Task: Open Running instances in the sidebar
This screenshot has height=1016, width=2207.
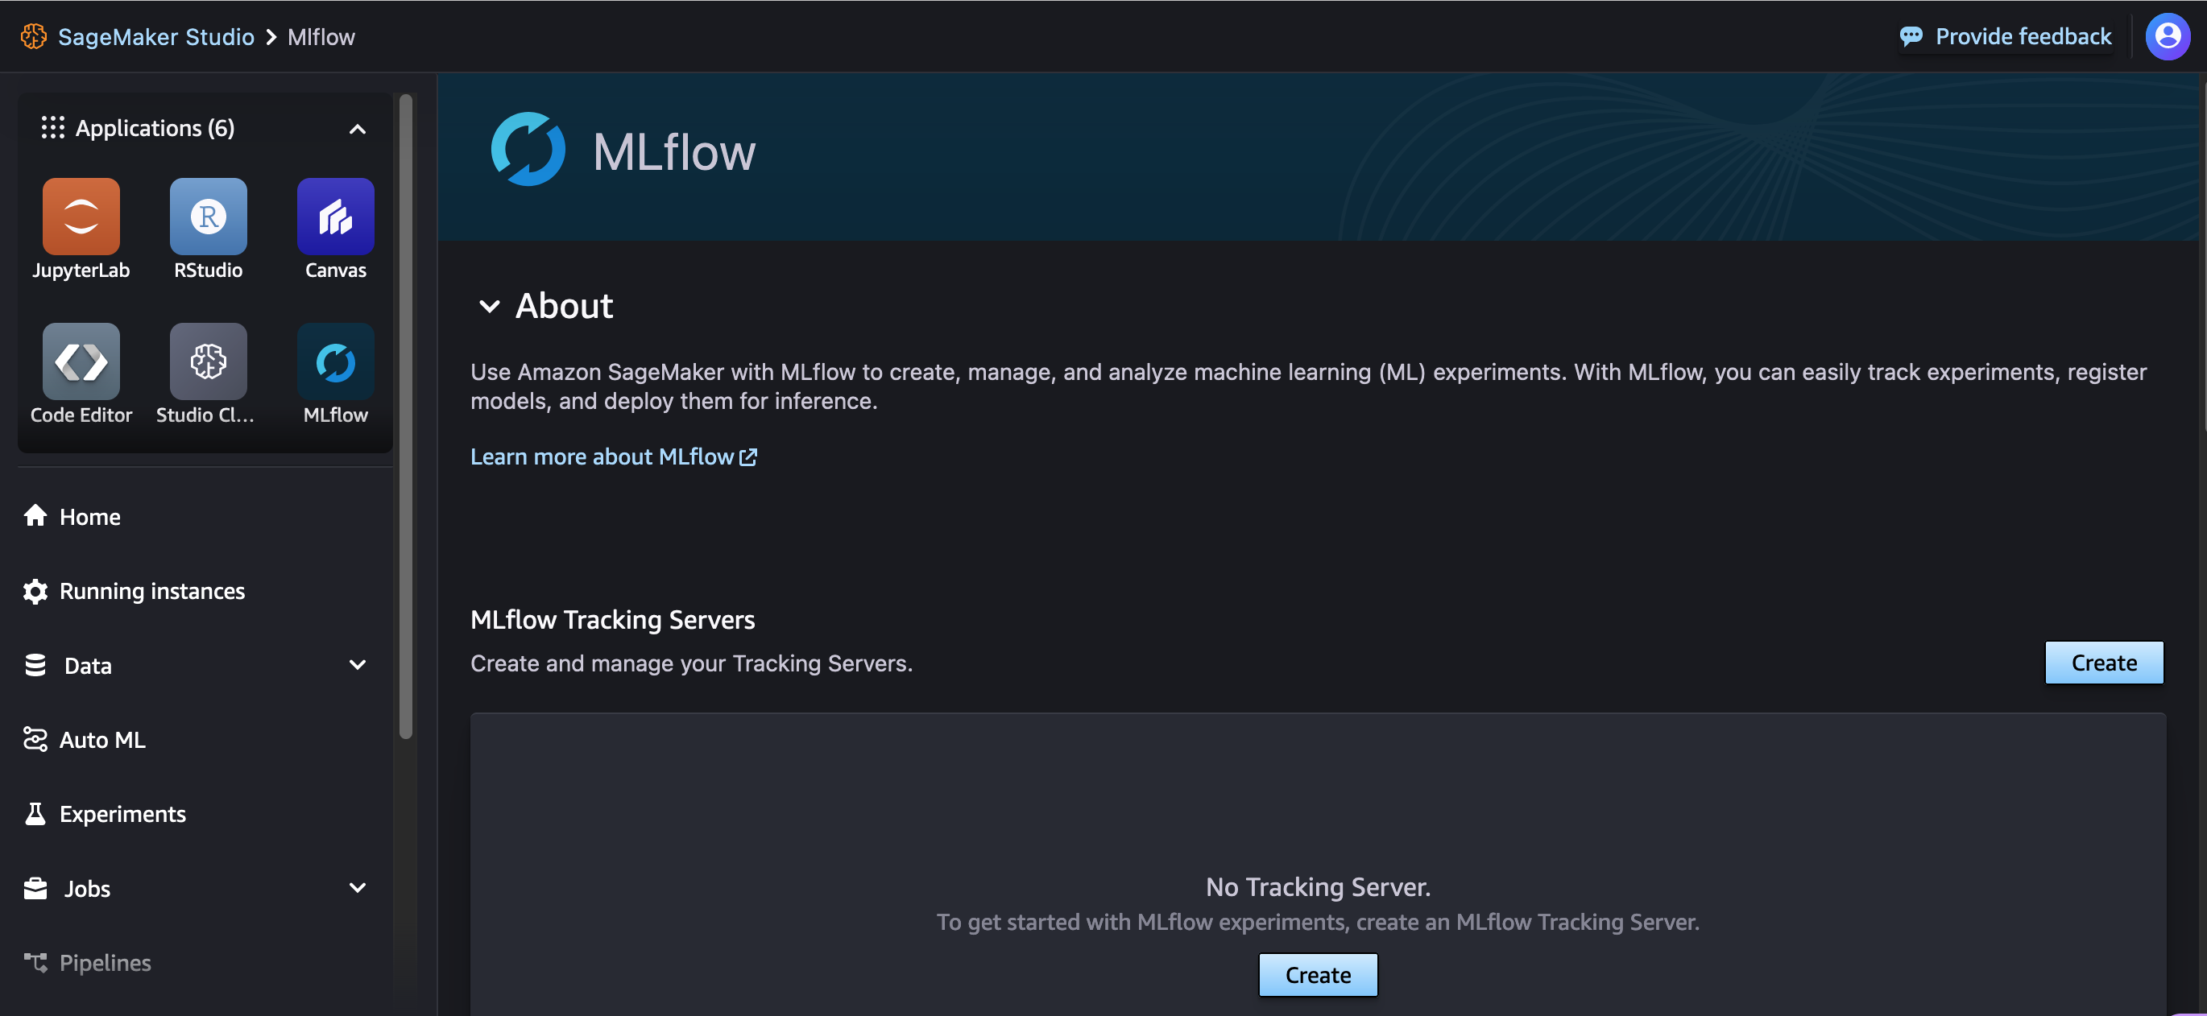Action: [151, 591]
